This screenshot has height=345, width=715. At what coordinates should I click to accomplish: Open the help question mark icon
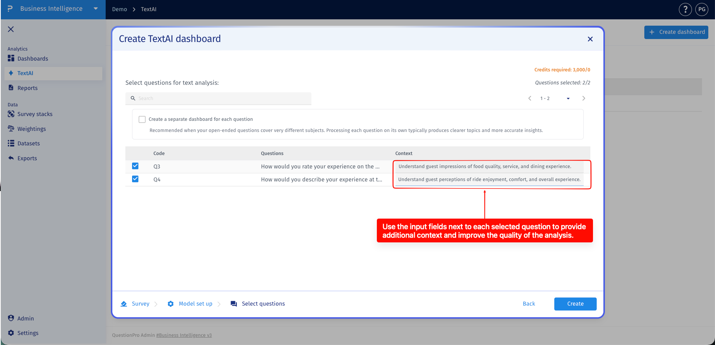coord(685,9)
